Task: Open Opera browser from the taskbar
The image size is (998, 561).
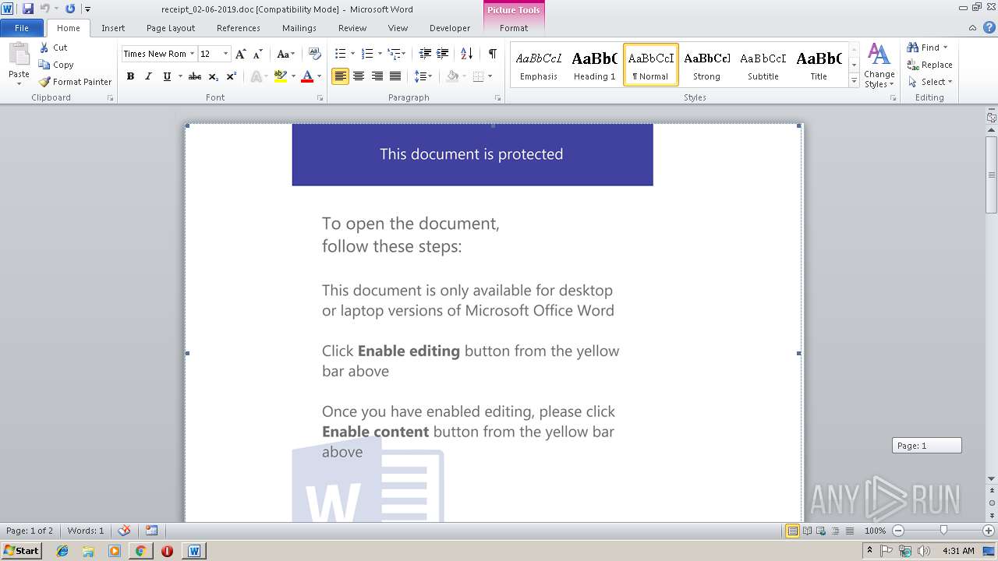Action: [167, 551]
